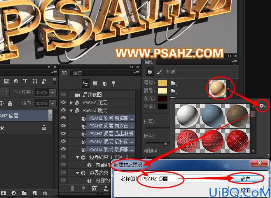Create a new layer group folder
271x198 pixels.
24,193
